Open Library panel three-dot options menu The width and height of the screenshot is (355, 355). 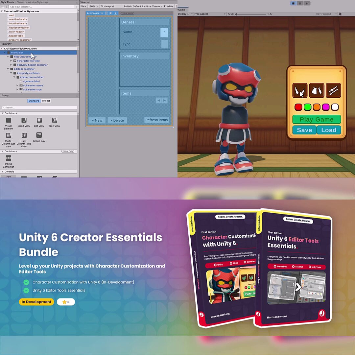(x=77, y=95)
